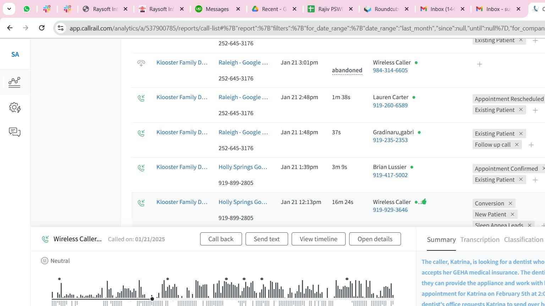Remove the Follow up call tag
Viewport: 545px width, 306px height.
517,144
